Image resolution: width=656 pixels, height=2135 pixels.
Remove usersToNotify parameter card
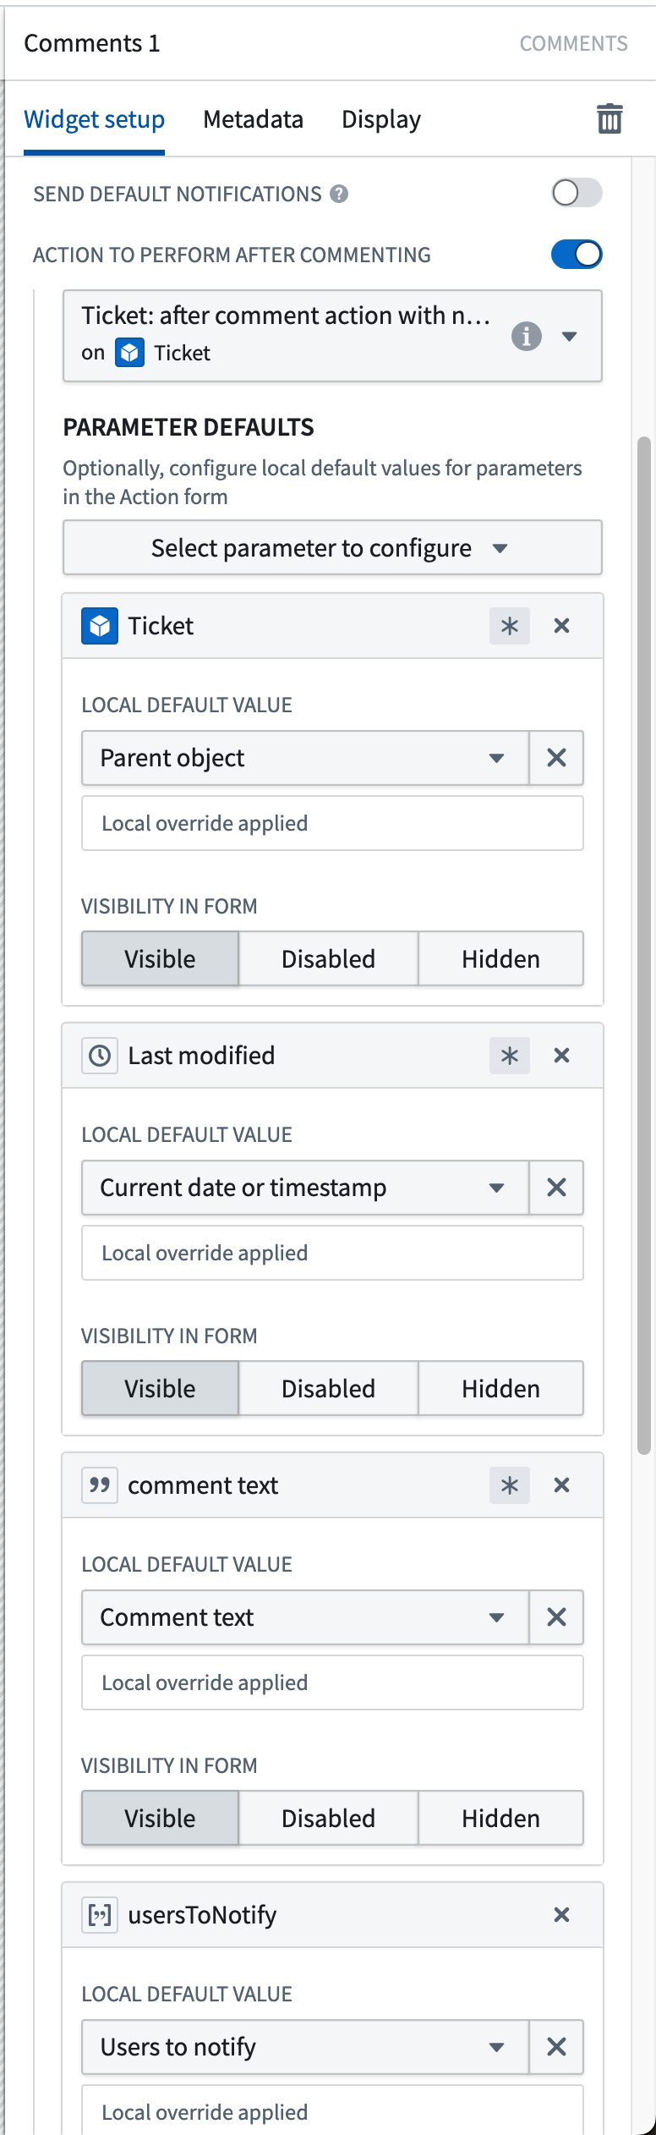point(561,1915)
